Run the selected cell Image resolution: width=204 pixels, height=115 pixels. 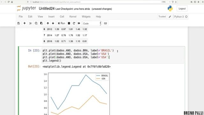click(x=62, y=23)
